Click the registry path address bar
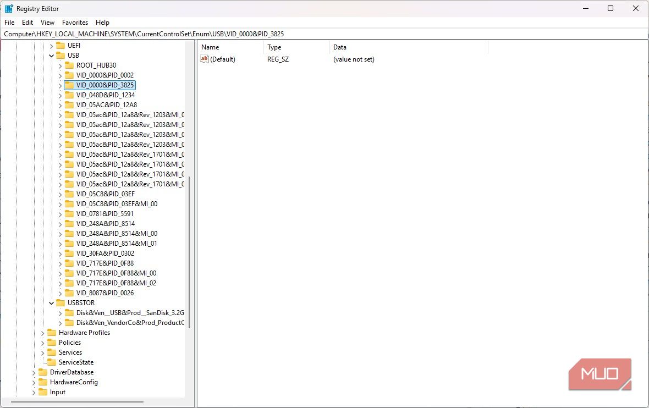 click(x=324, y=34)
